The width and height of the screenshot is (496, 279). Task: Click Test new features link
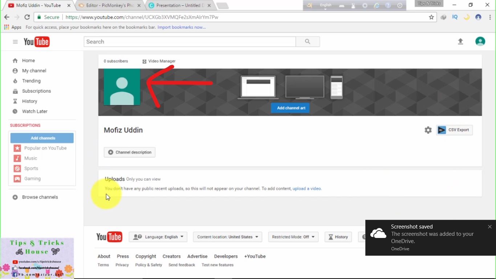pos(217,265)
